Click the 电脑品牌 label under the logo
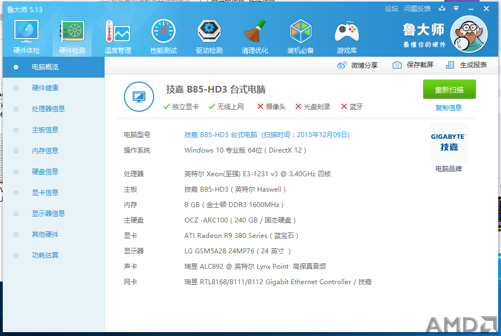This screenshot has height=336, width=501. pyautogui.click(x=449, y=169)
